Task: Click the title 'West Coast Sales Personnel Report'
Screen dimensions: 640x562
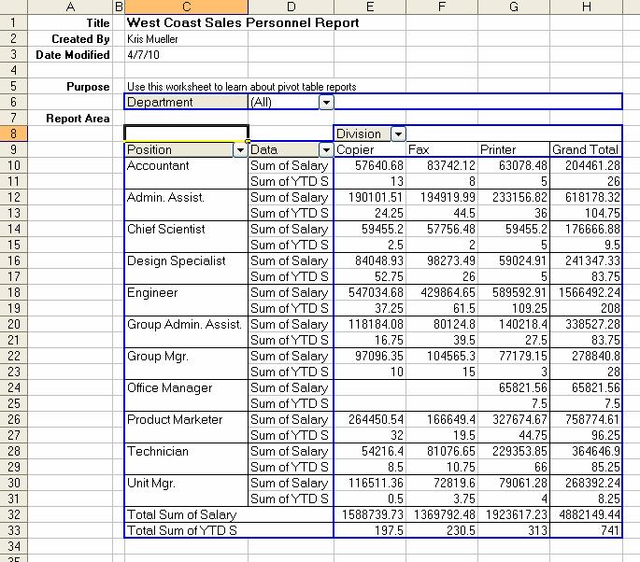Action: (x=243, y=22)
